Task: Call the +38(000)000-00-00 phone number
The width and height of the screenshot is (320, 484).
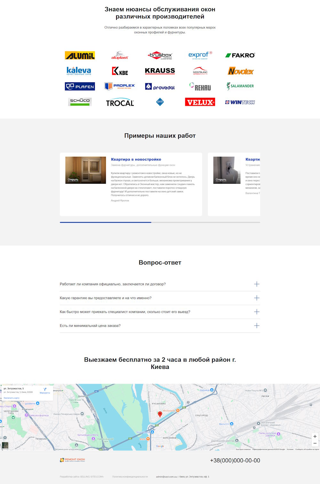Action: point(235,461)
